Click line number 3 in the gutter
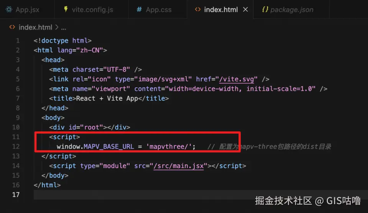368x213 pixels. click(18, 60)
